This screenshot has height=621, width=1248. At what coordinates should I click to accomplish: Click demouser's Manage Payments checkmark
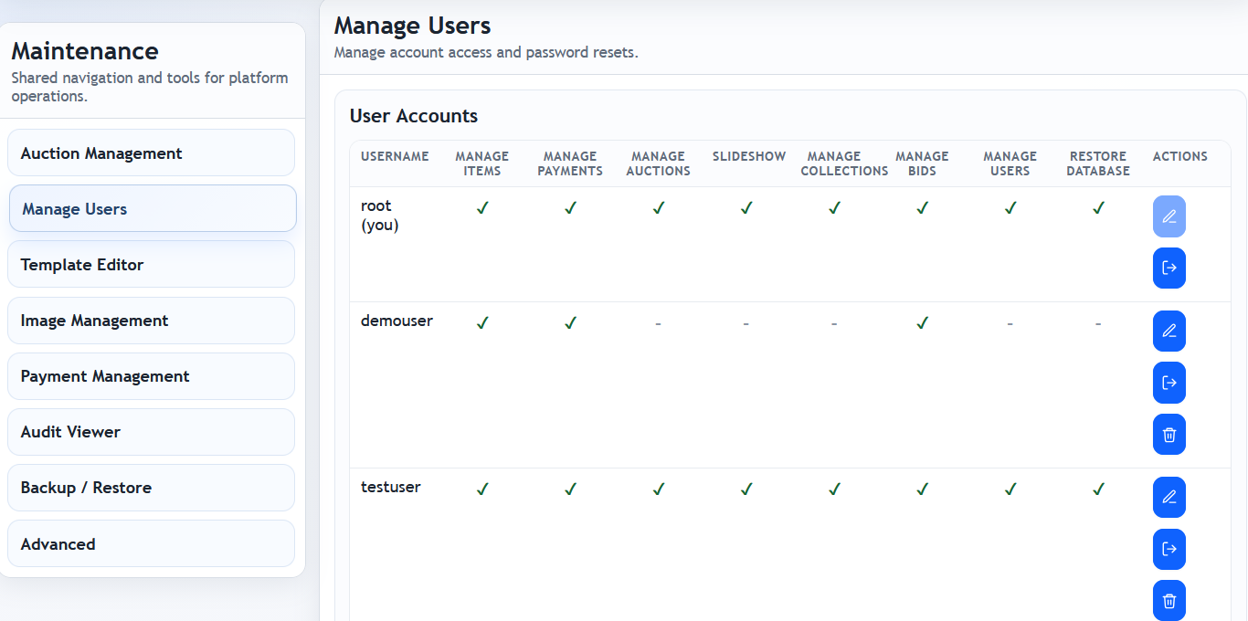point(570,322)
